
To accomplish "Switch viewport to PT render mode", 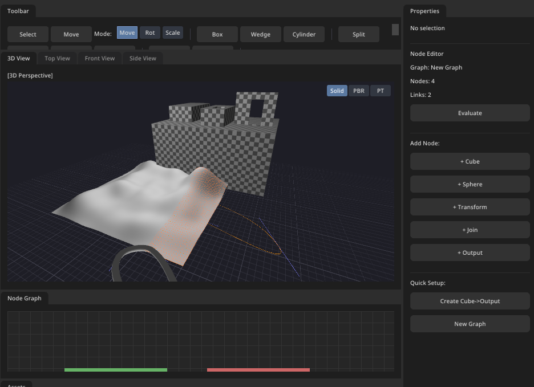I will 381,91.
